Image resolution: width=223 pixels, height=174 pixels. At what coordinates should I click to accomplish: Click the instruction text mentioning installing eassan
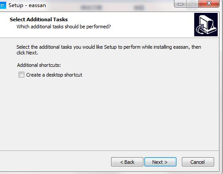(109, 50)
